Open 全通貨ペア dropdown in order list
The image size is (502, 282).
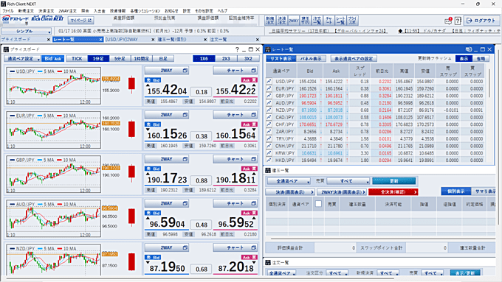(282, 273)
